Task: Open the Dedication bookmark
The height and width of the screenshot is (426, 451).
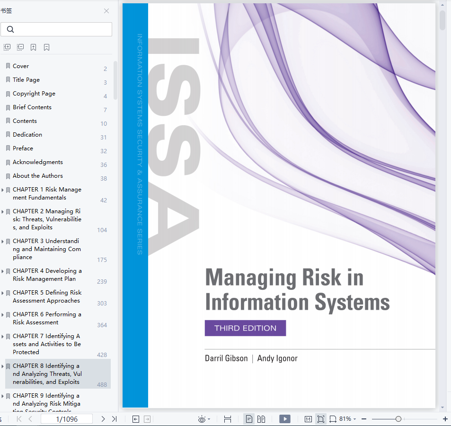Action: 27,135
